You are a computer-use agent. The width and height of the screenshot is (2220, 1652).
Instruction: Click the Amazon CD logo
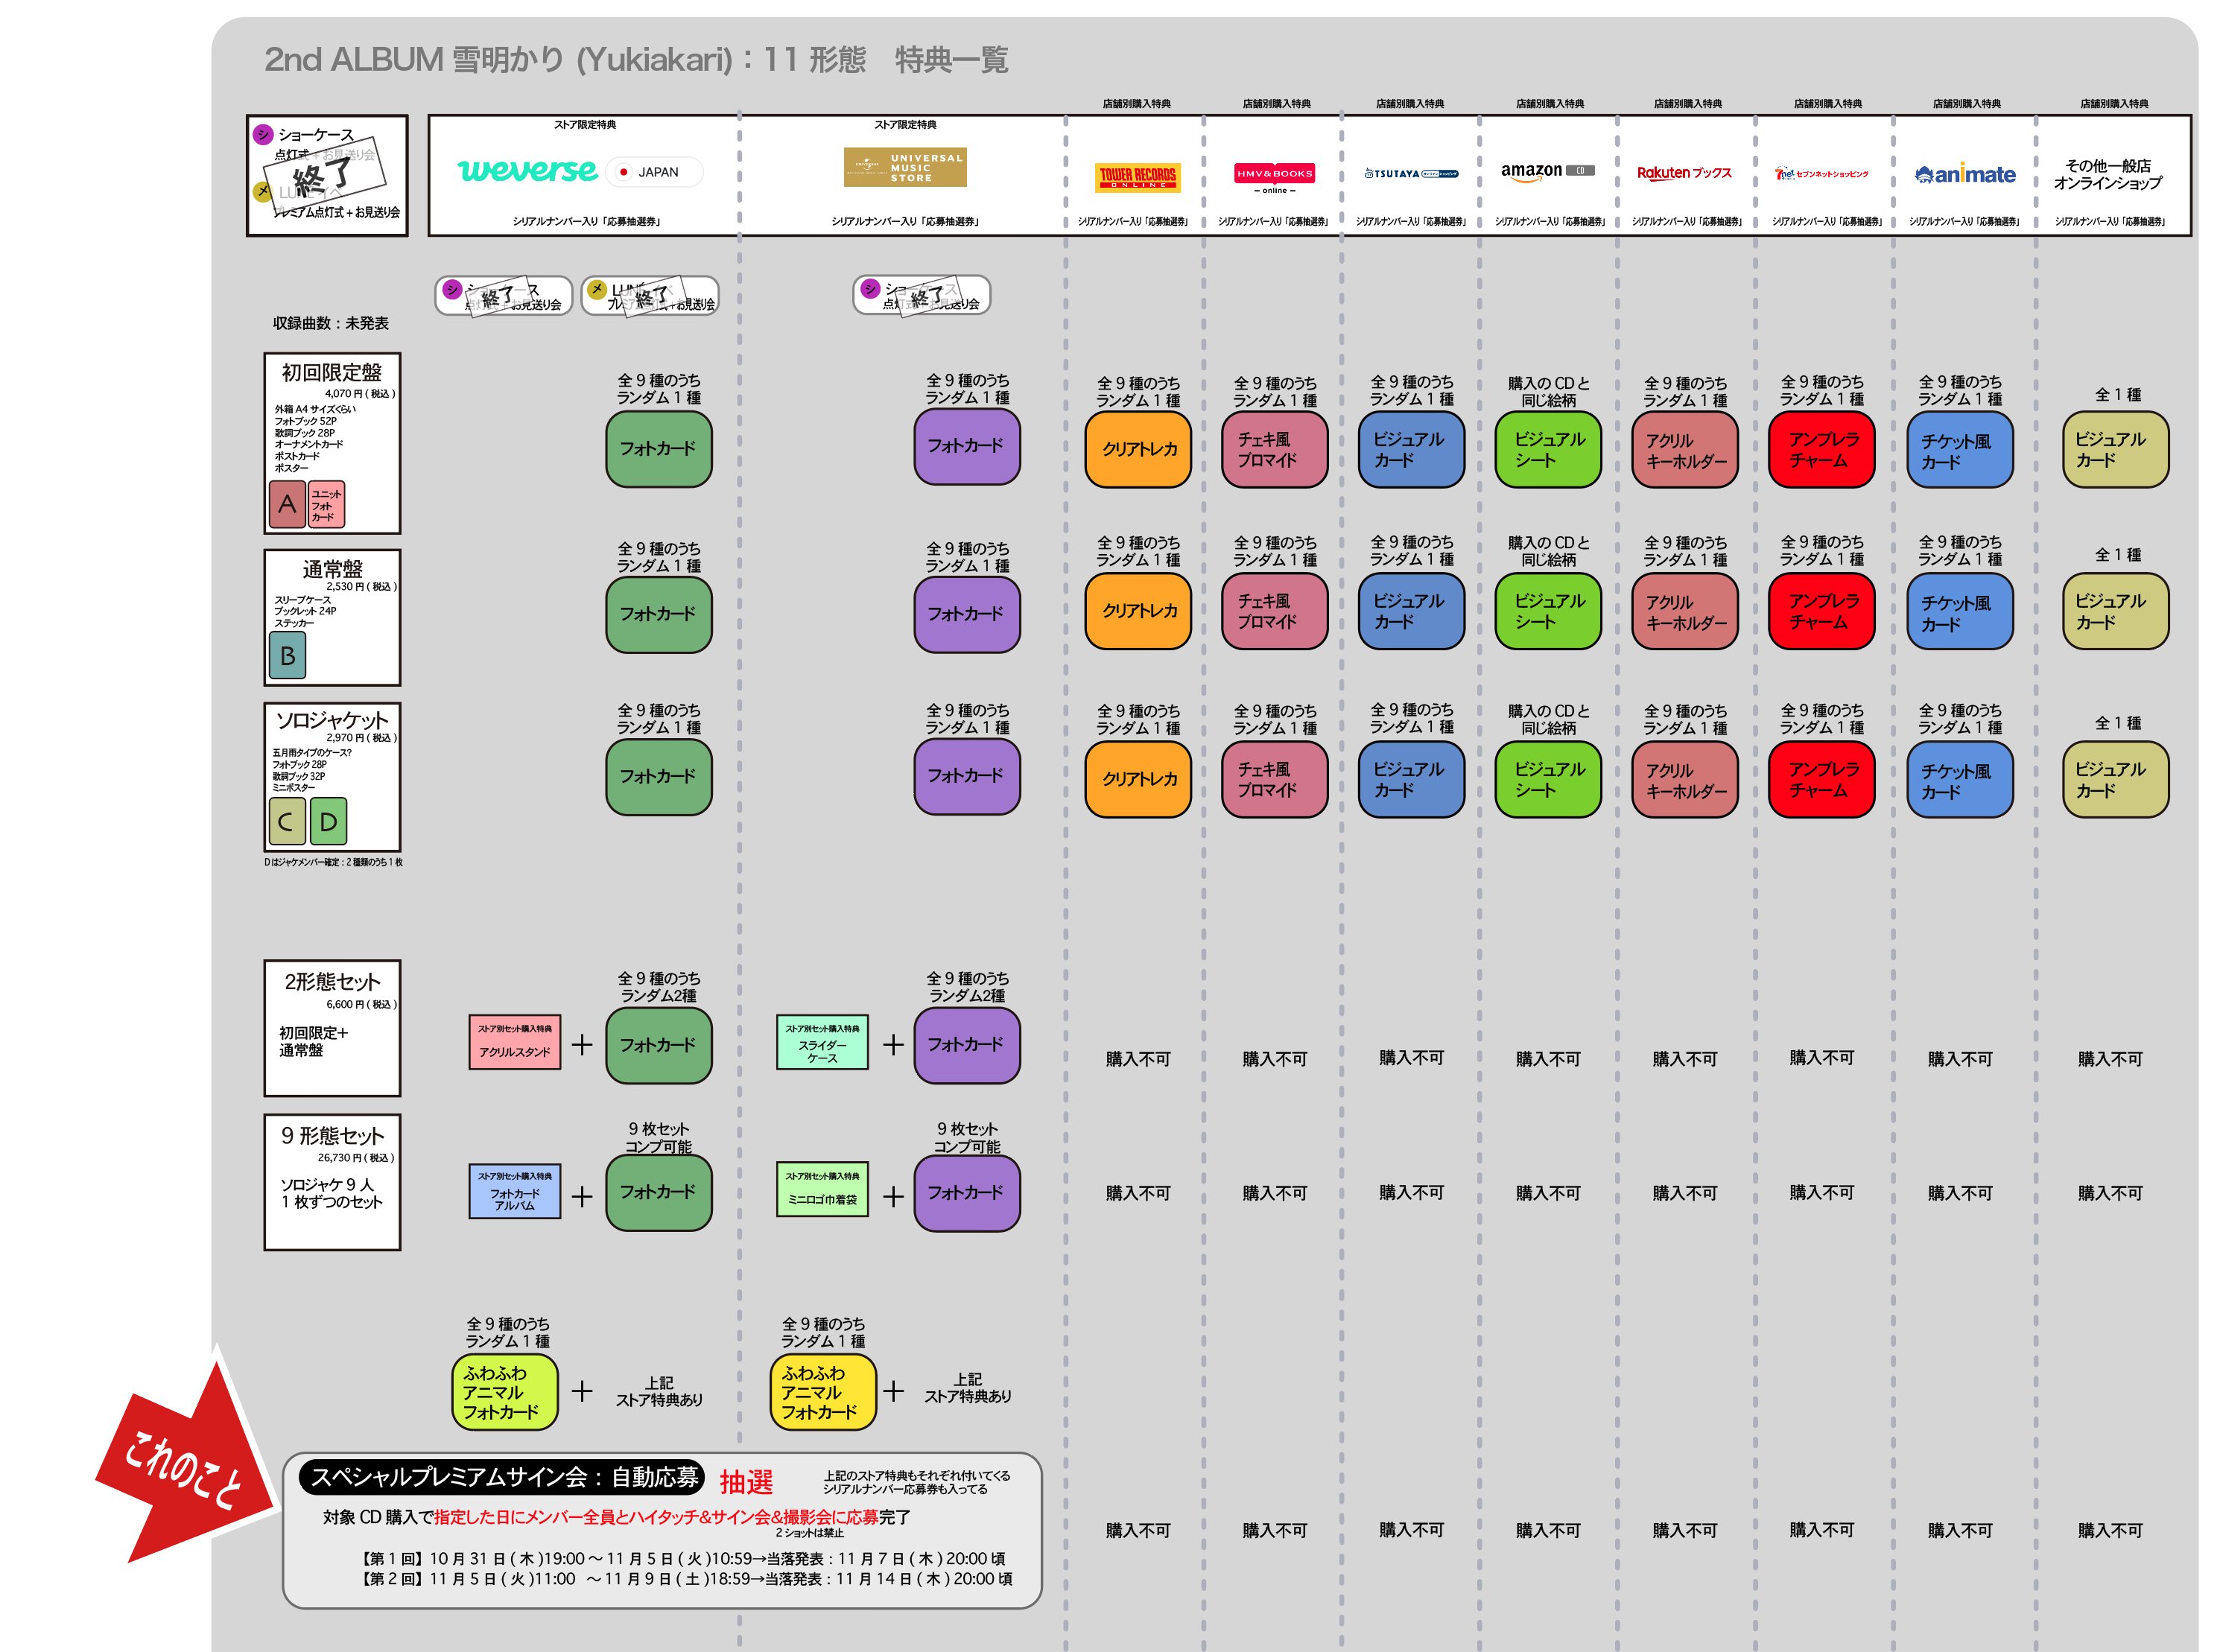coord(1547,171)
